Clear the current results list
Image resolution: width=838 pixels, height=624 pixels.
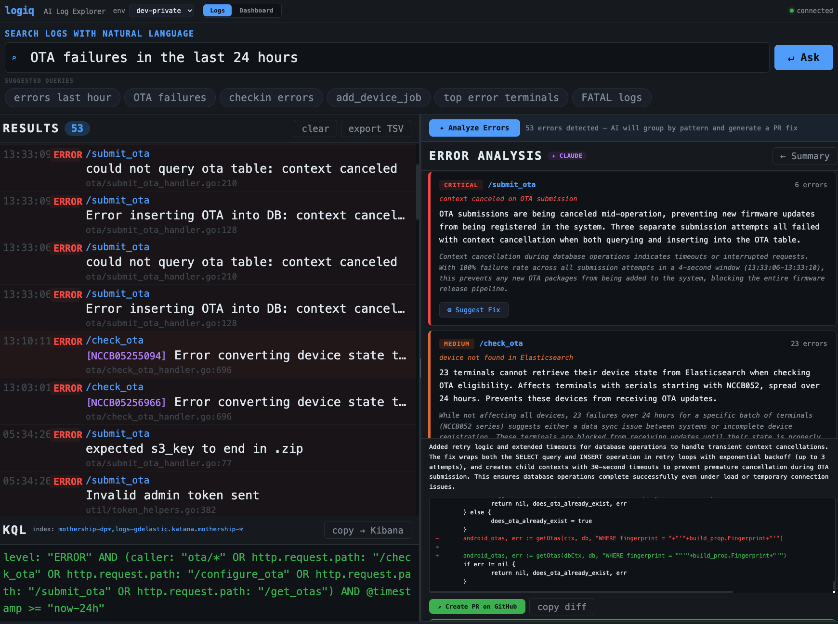[315, 128]
